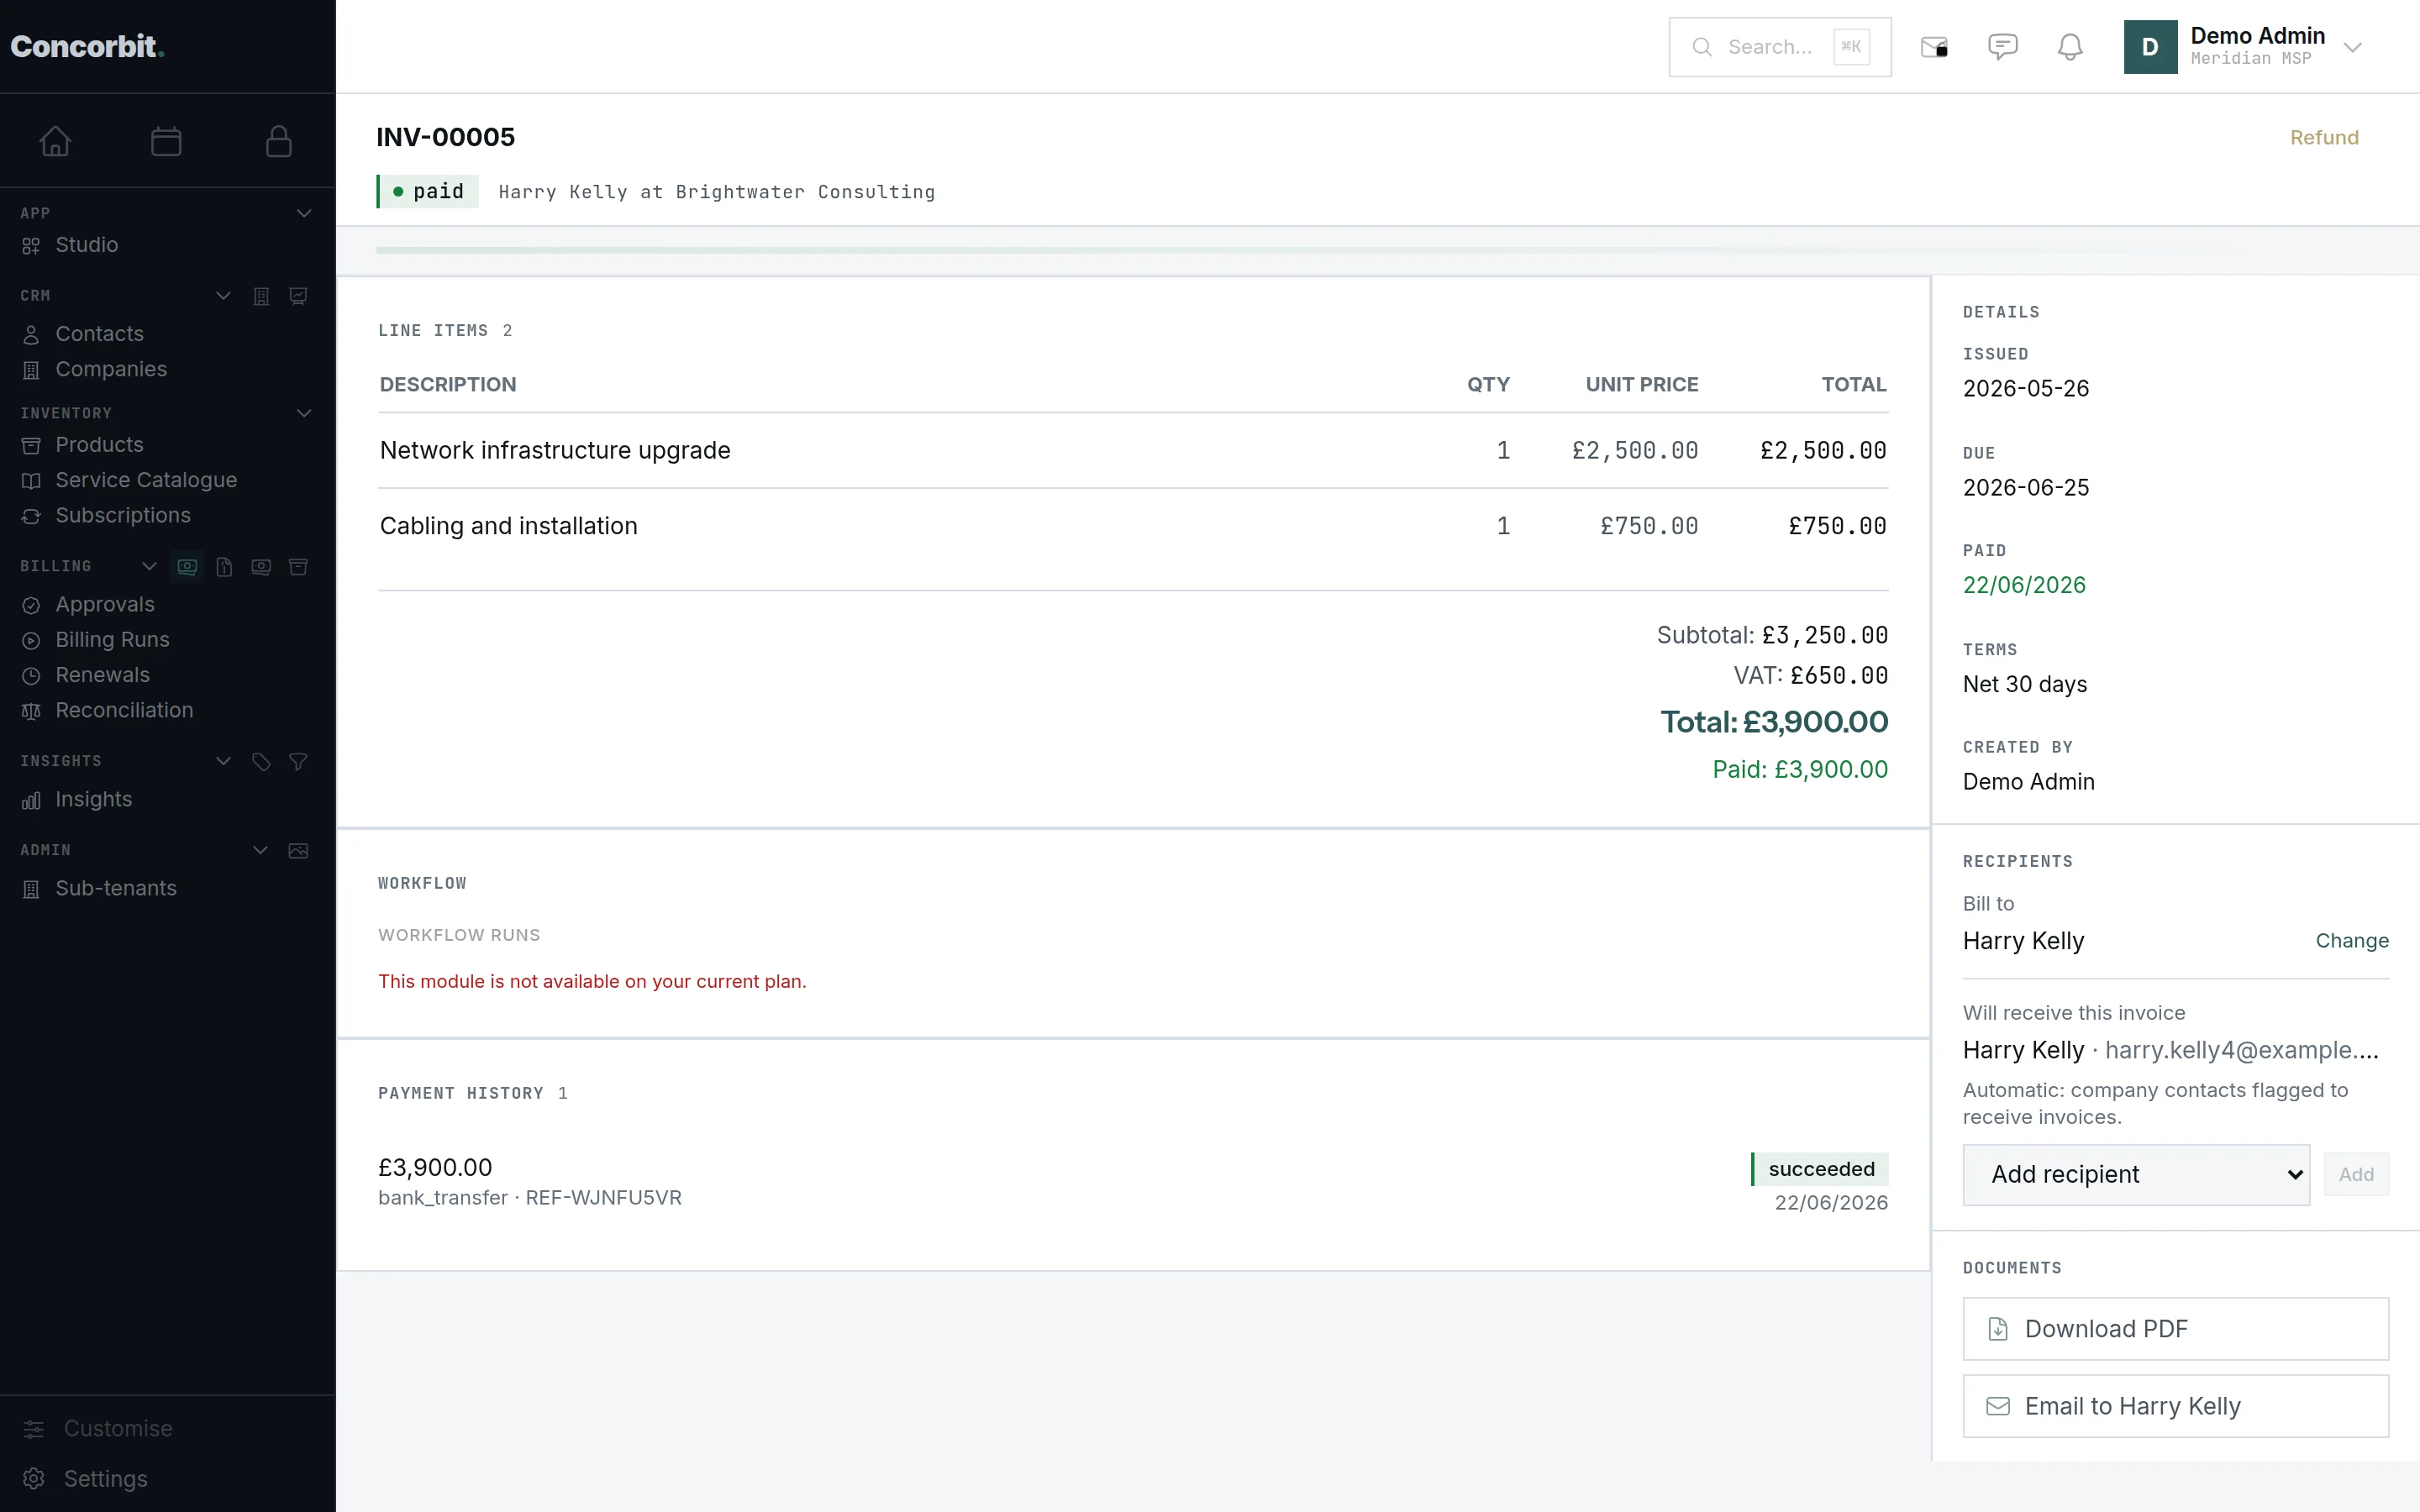Click the INV-00005 invoice heading

click(x=445, y=137)
